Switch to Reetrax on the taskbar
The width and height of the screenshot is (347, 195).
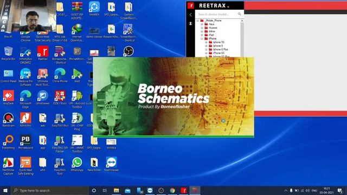point(183,190)
